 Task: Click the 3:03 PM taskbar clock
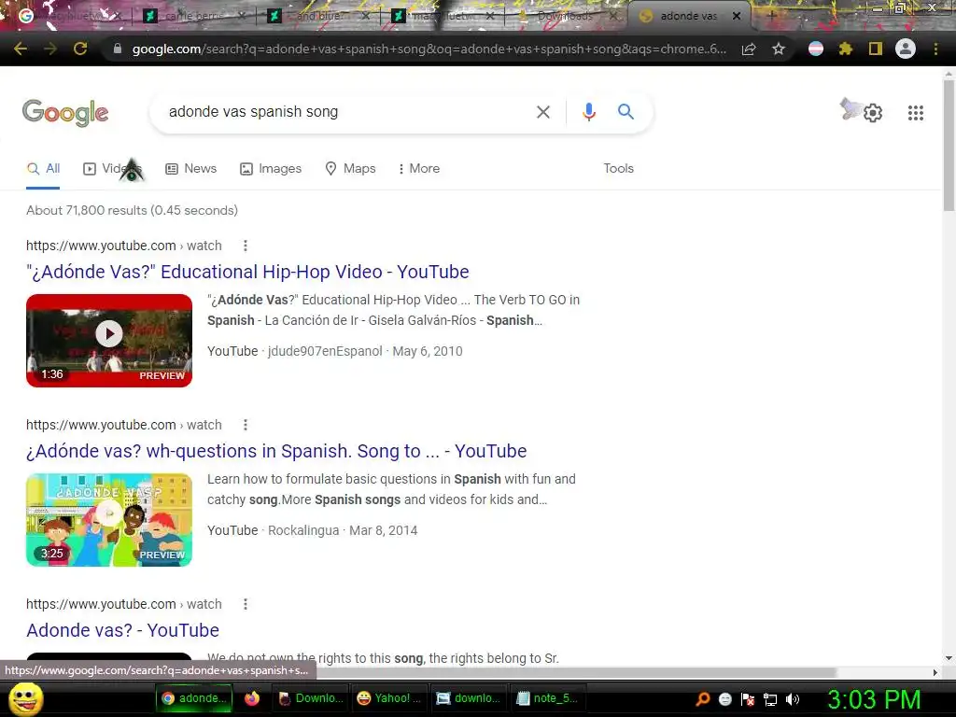[874, 699]
